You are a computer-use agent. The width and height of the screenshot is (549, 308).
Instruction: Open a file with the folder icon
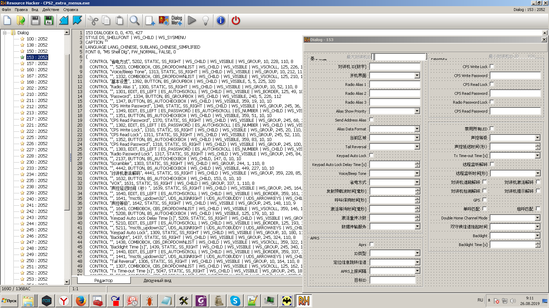21,21
